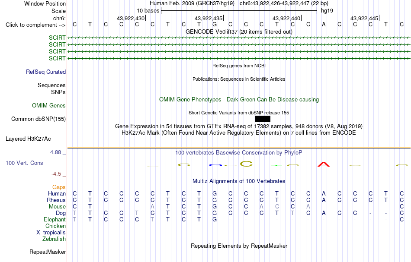The image size is (411, 262).
Task: Click the H3K27Ac Mark ENCODE track title
Action: pyautogui.click(x=239, y=133)
